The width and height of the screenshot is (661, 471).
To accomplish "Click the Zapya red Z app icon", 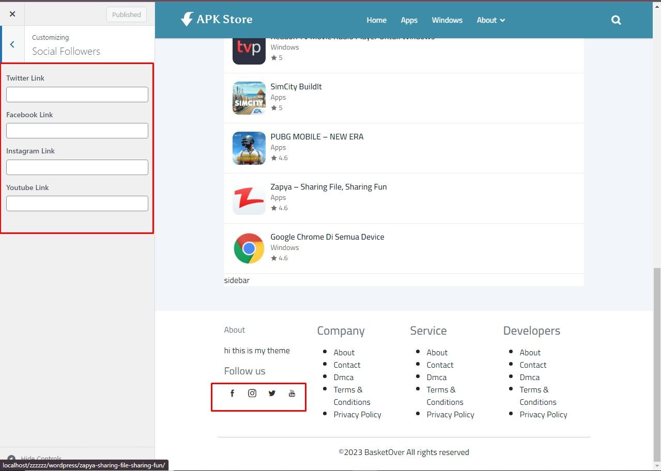I will (x=249, y=198).
